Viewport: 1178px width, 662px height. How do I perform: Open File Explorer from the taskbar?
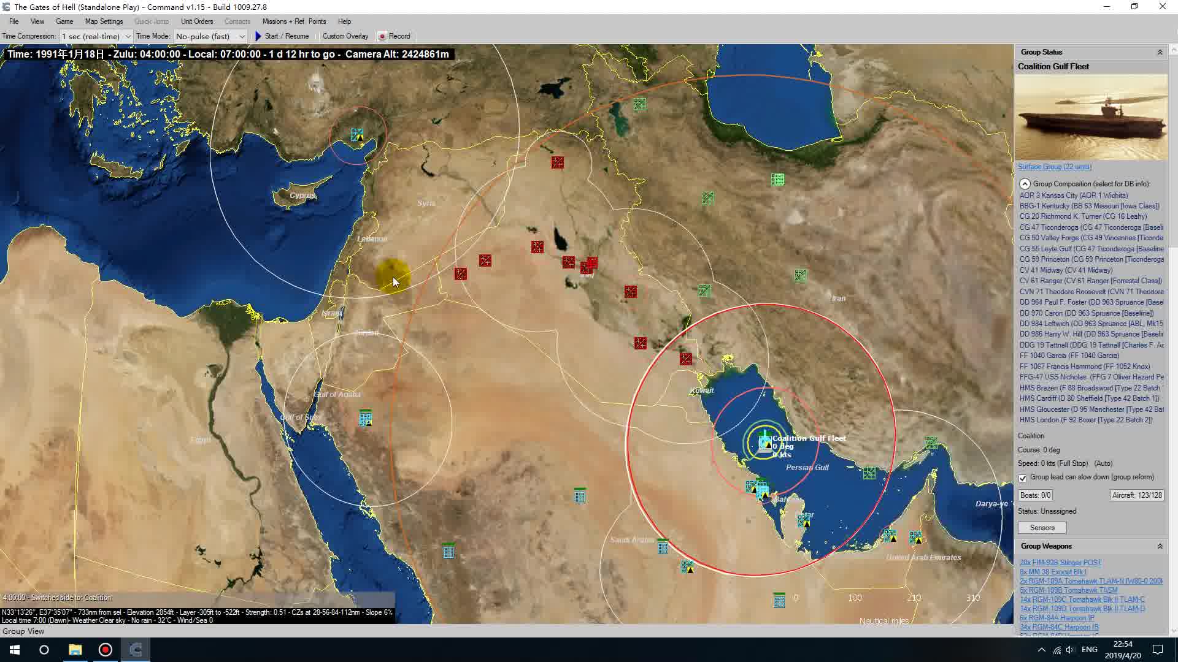75,650
